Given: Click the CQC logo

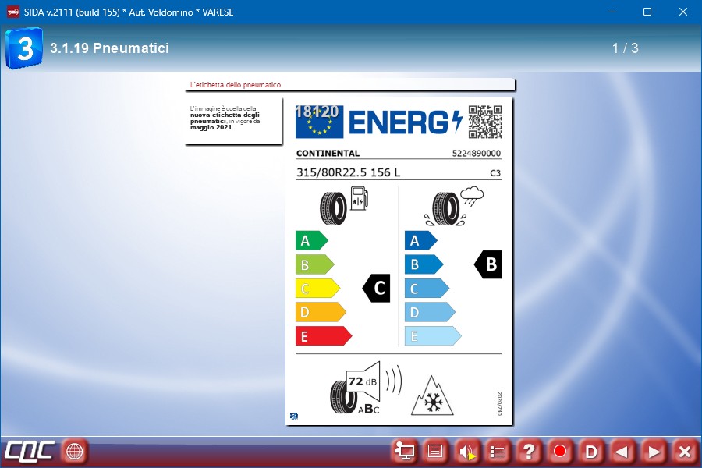Looking at the screenshot, I should [x=30, y=451].
